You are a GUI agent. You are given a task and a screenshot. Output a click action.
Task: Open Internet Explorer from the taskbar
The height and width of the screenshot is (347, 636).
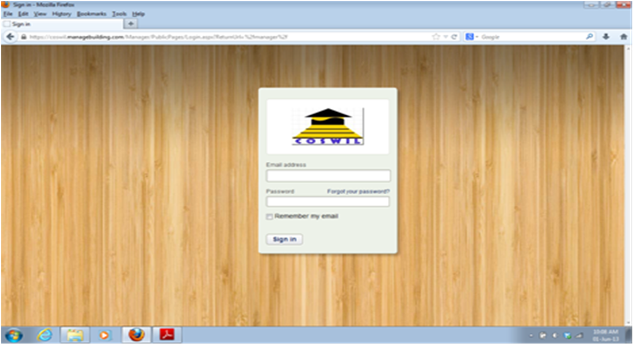45,335
